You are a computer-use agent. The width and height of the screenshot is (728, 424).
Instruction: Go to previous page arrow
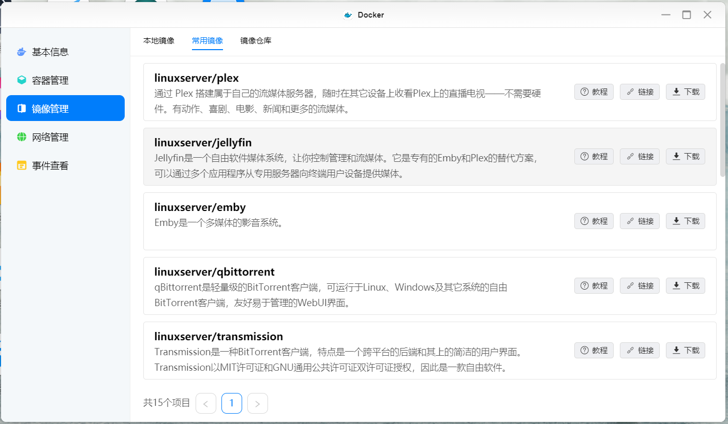[206, 403]
